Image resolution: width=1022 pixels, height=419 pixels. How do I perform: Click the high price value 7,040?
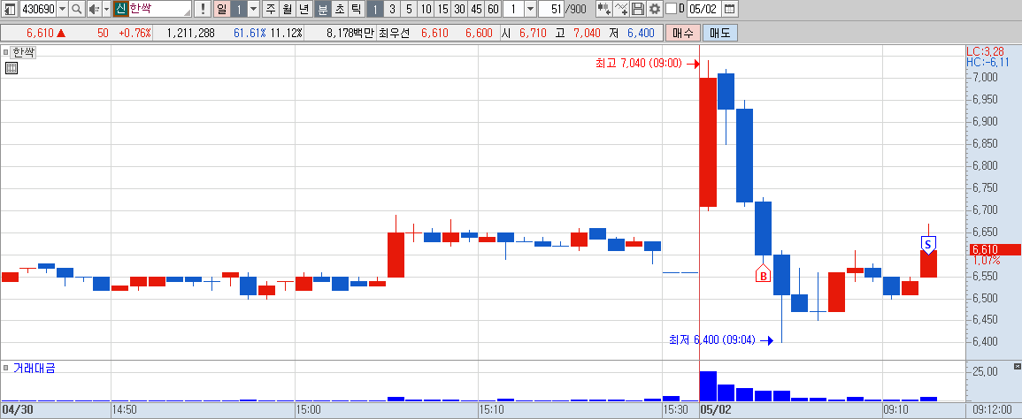click(x=586, y=33)
